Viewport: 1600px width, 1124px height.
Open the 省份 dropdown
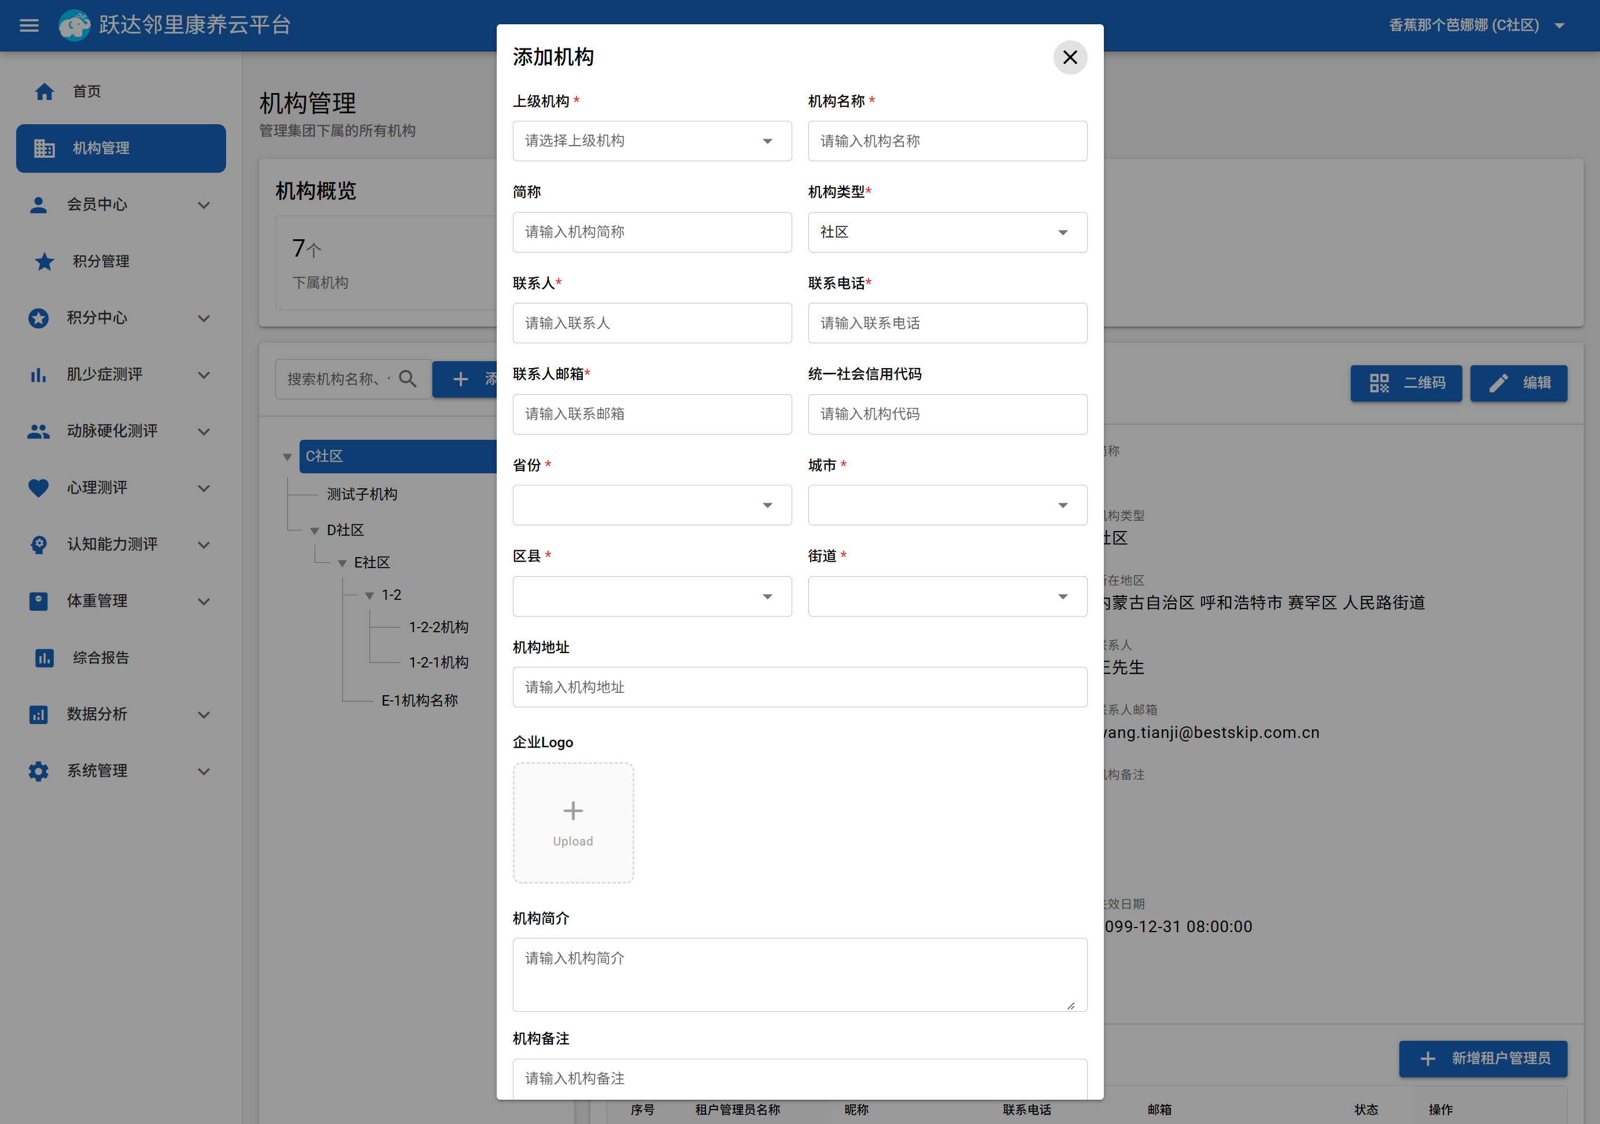(652, 506)
